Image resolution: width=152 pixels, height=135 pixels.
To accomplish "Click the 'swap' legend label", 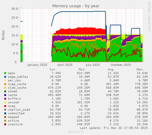I will tap(12, 106).
